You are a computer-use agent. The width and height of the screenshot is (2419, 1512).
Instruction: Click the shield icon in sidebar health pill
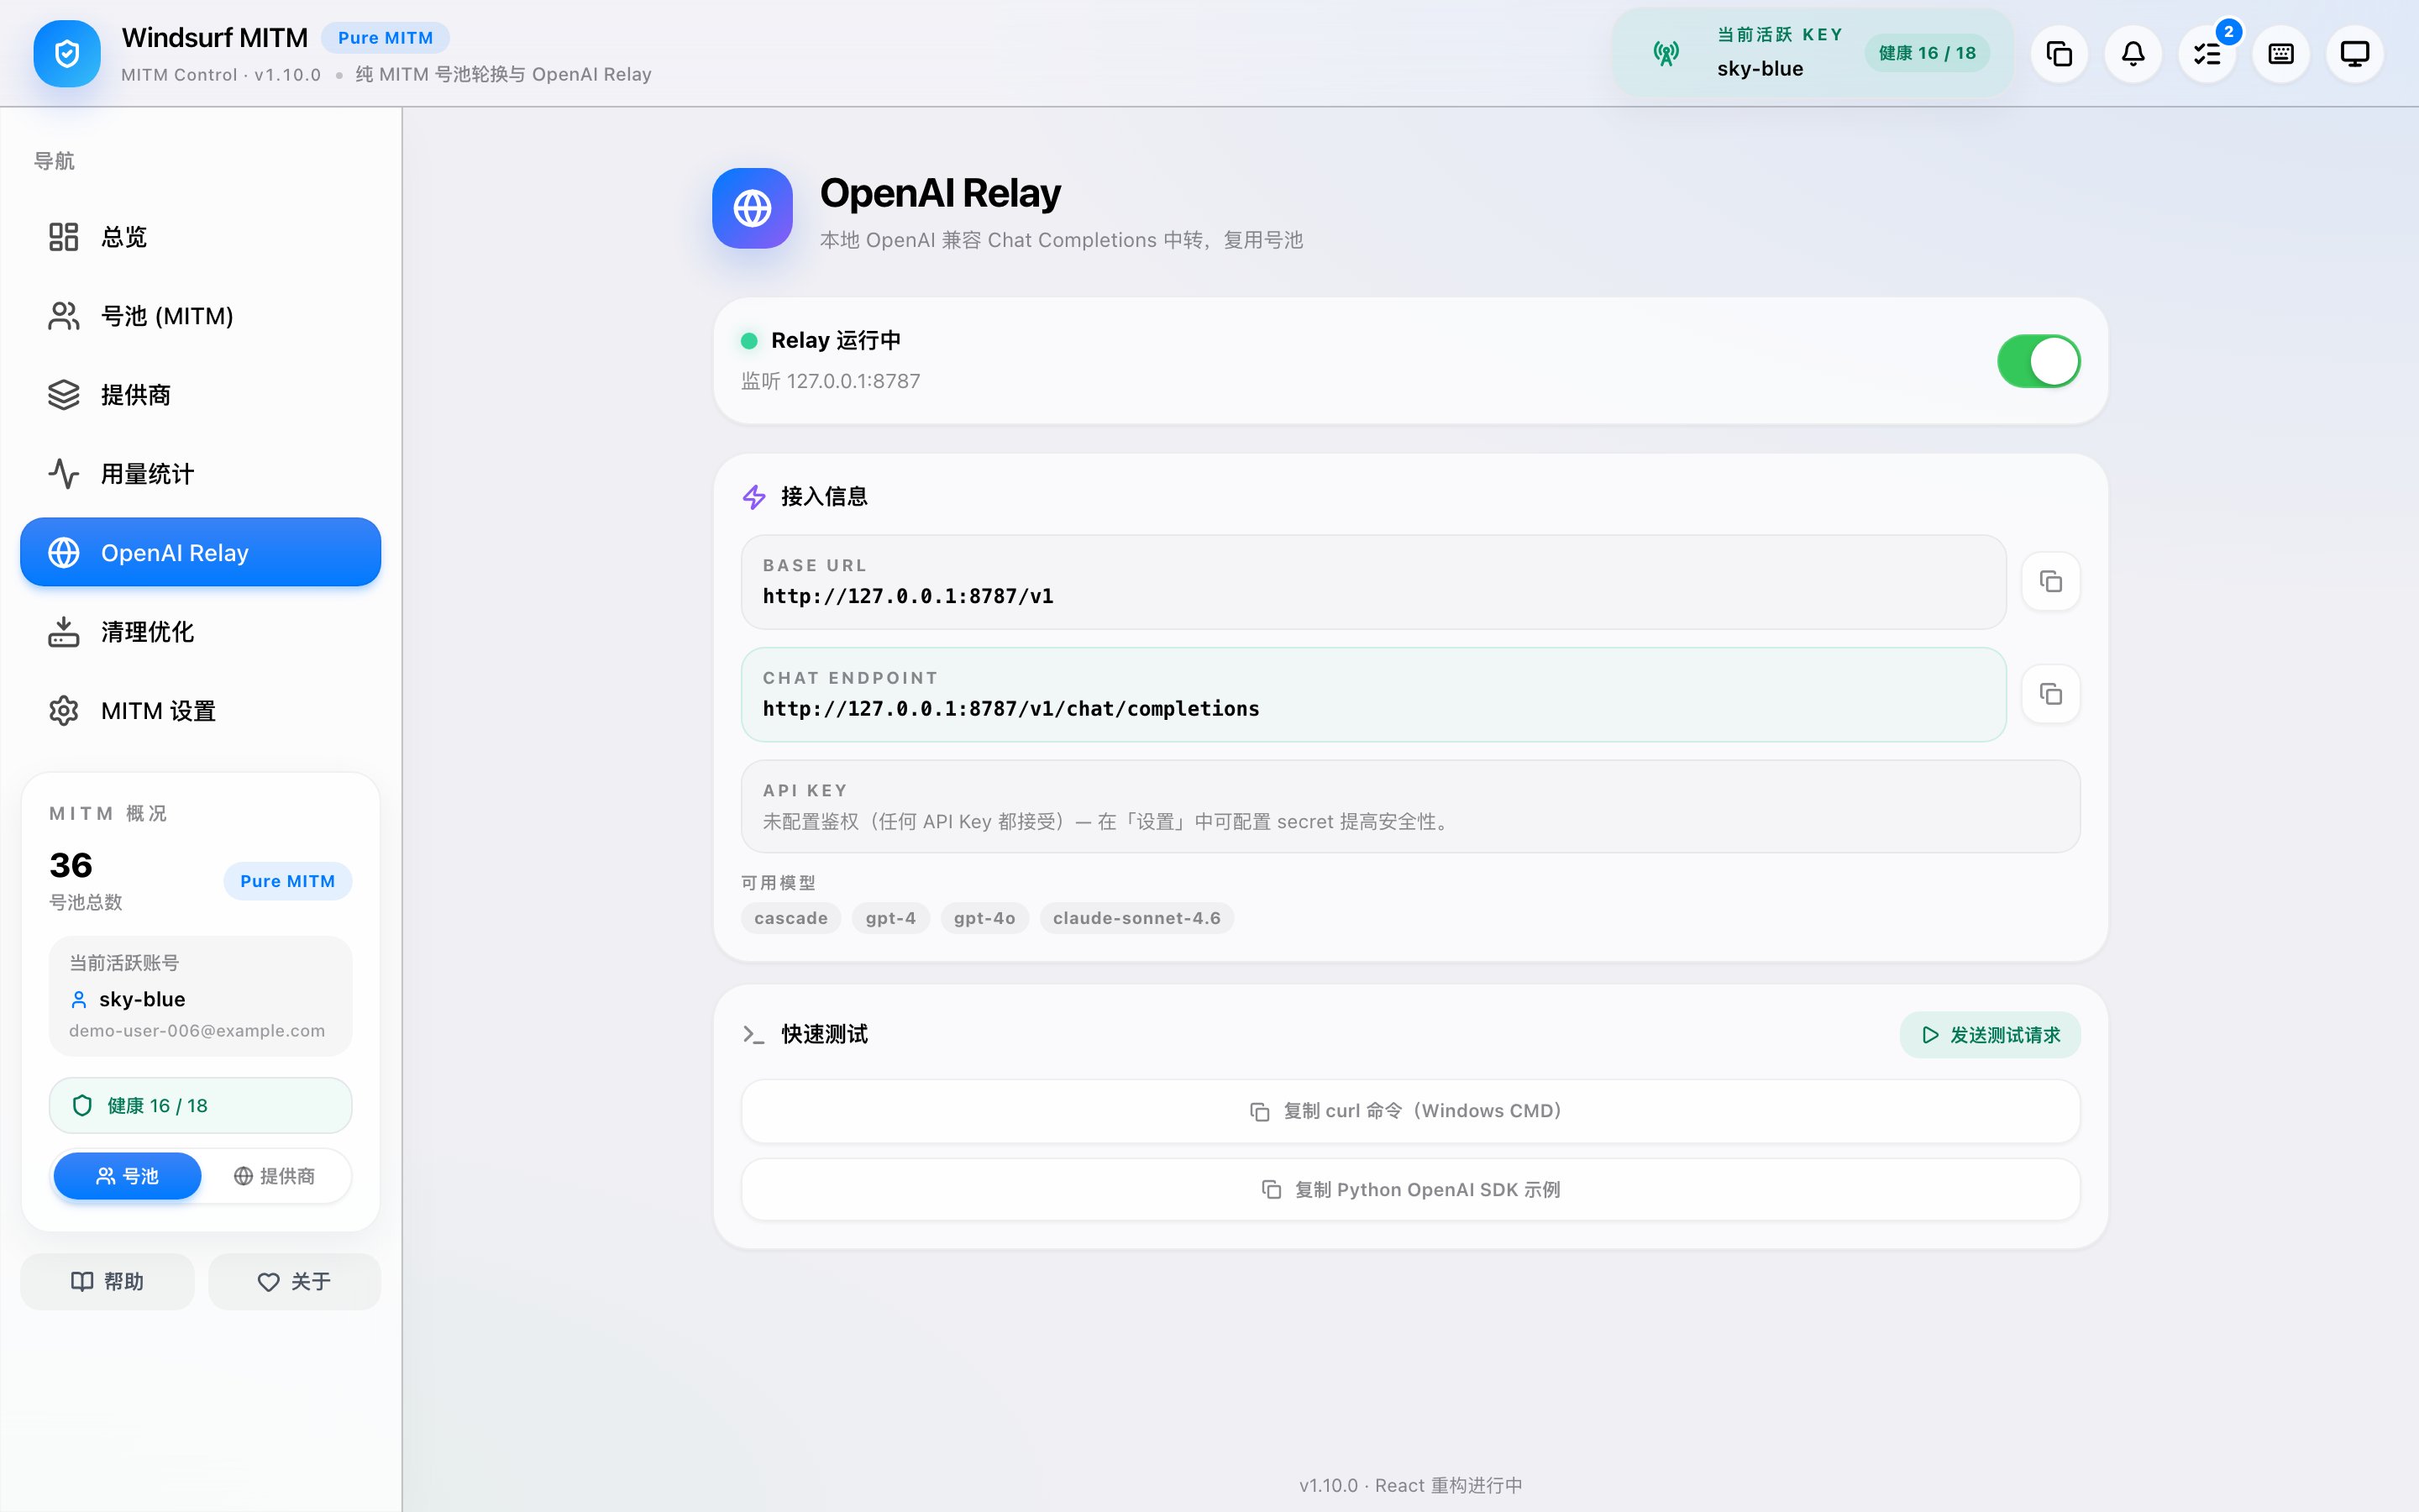coord(83,1105)
